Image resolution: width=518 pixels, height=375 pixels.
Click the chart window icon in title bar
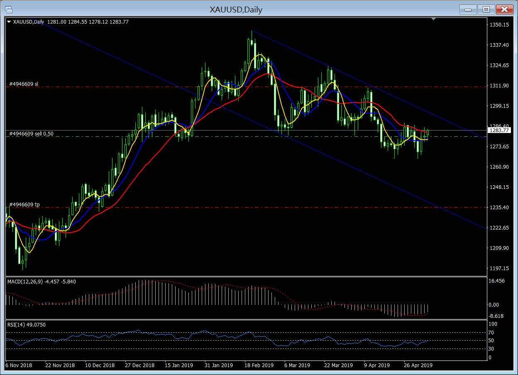8,9
